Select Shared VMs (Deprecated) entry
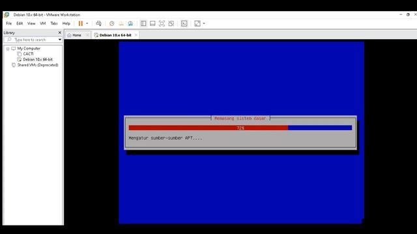Image resolution: width=417 pixels, height=234 pixels. click(x=38, y=65)
